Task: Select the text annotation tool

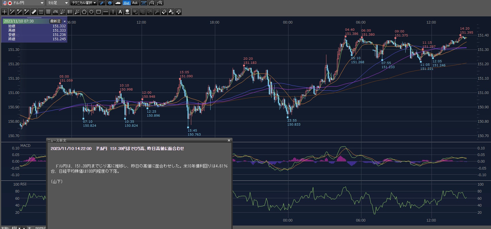Action: [120, 12]
